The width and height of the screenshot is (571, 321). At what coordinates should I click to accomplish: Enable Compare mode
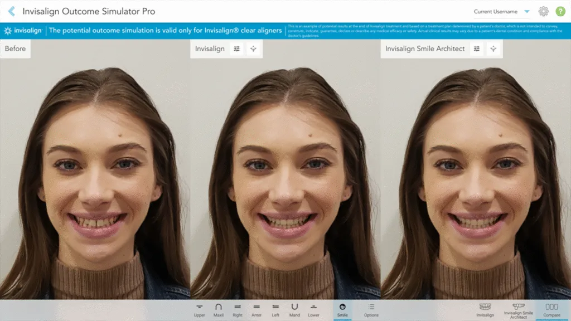(551, 310)
